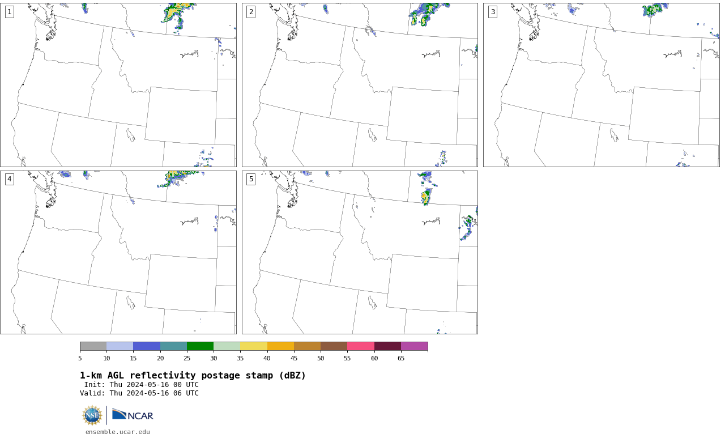Click the orange 40-45 dBZ swatch

pyautogui.click(x=280, y=346)
